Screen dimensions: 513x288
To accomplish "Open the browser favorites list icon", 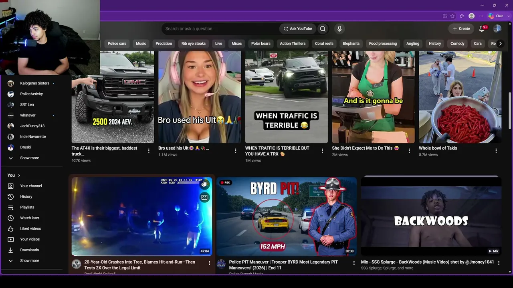I will coord(462,16).
